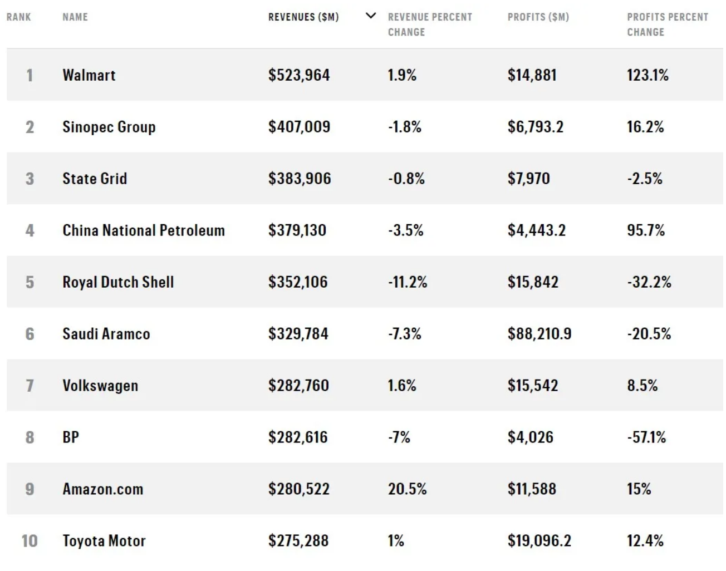Click the Profits Percent Change header
Screen dimensions: 726x571
(668, 24)
